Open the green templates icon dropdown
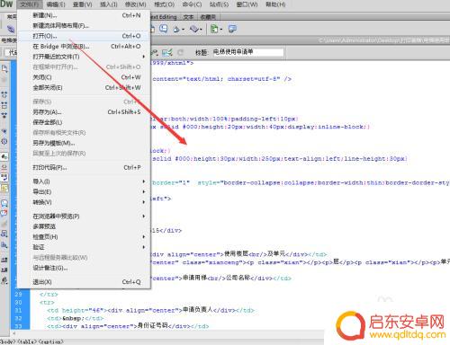This screenshot has height=345, width=450. pos(216,29)
